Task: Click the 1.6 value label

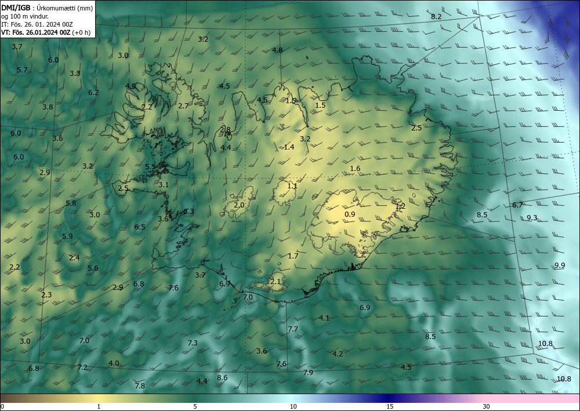Action: [x=355, y=169]
